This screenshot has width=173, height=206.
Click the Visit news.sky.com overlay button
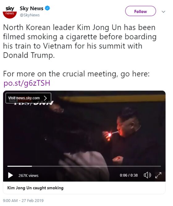click(x=28, y=98)
